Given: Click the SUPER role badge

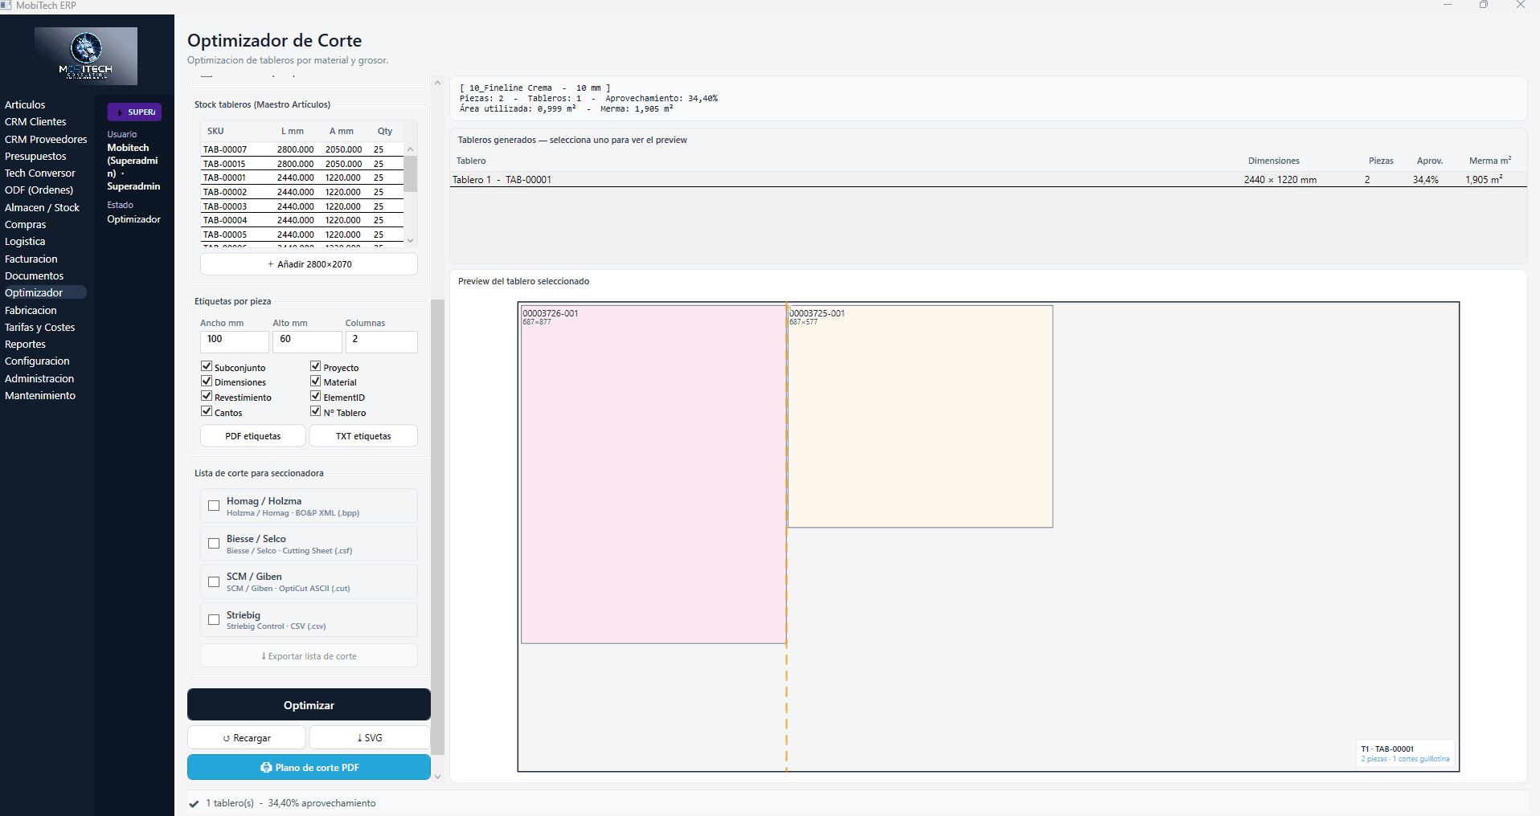Looking at the screenshot, I should 134,112.
